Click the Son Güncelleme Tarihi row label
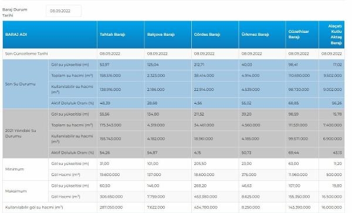This screenshot has width=352, height=213. [26, 53]
